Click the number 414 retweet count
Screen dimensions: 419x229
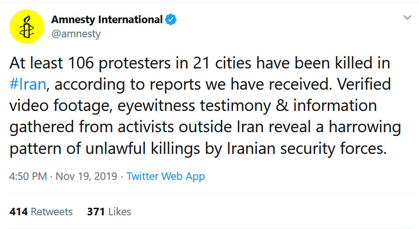coord(18,212)
